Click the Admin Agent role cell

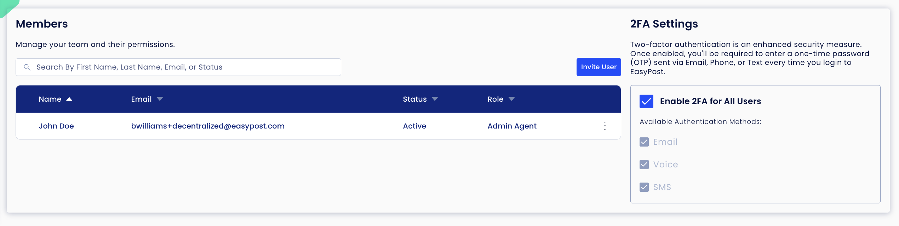[512, 126]
